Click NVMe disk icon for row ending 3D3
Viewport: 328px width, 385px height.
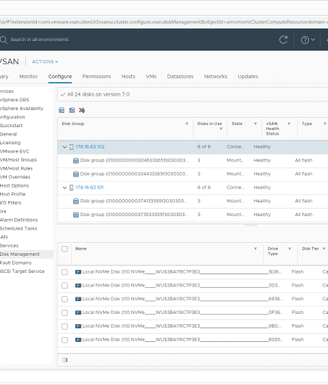coord(78,285)
